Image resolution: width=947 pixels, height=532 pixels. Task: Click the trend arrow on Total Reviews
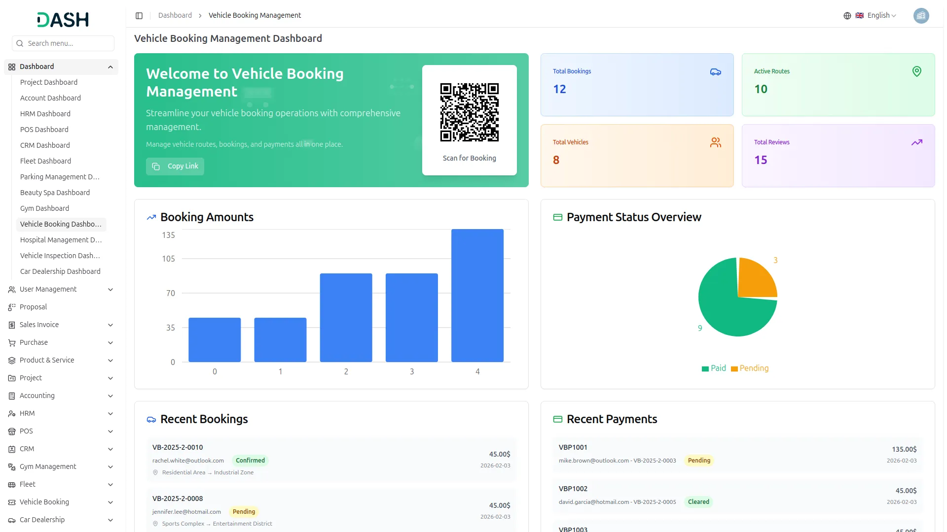pos(916,143)
